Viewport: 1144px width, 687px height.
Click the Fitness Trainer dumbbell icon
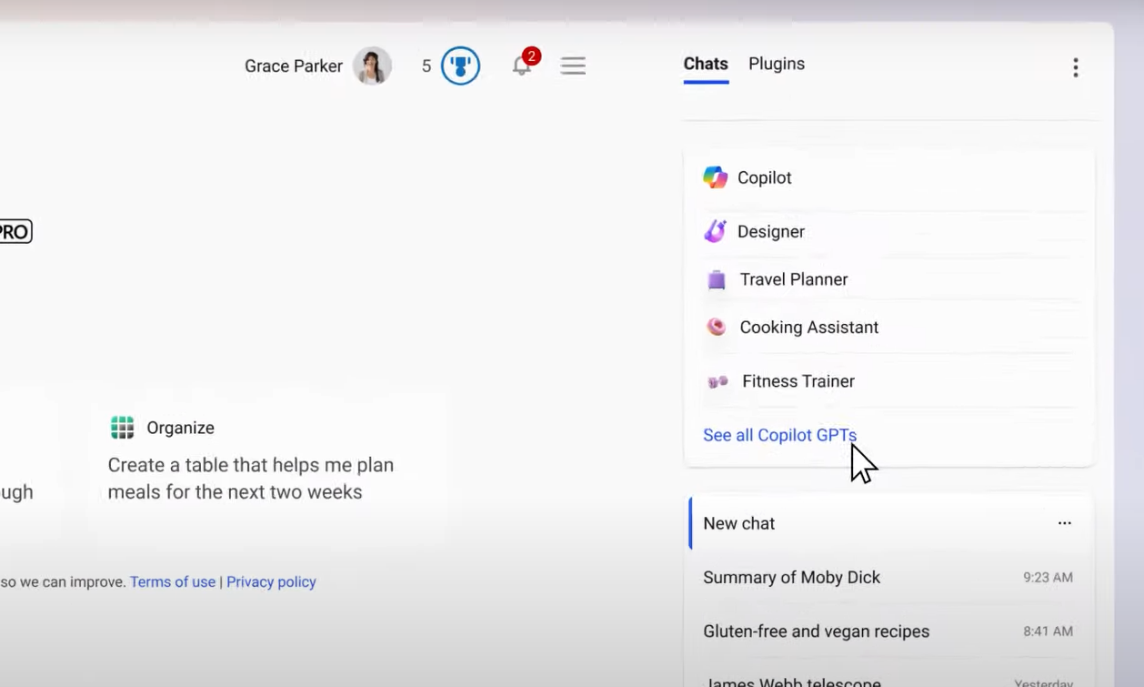718,382
